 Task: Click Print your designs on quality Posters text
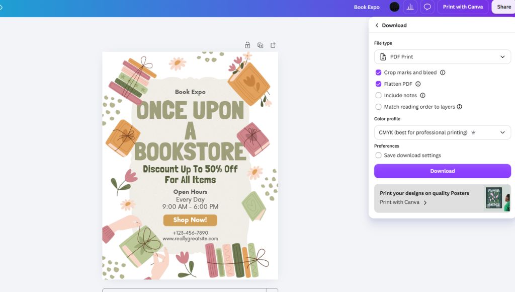point(424,193)
